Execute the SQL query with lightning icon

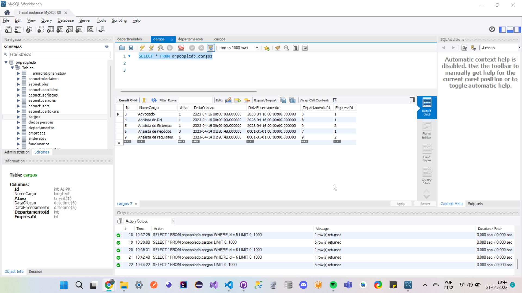click(x=142, y=48)
